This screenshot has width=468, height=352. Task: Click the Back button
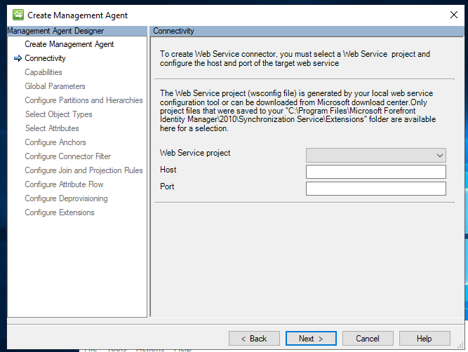click(x=254, y=339)
